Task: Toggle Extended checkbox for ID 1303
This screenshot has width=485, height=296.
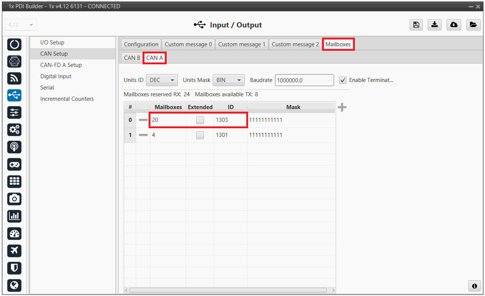Action: pyautogui.click(x=200, y=120)
